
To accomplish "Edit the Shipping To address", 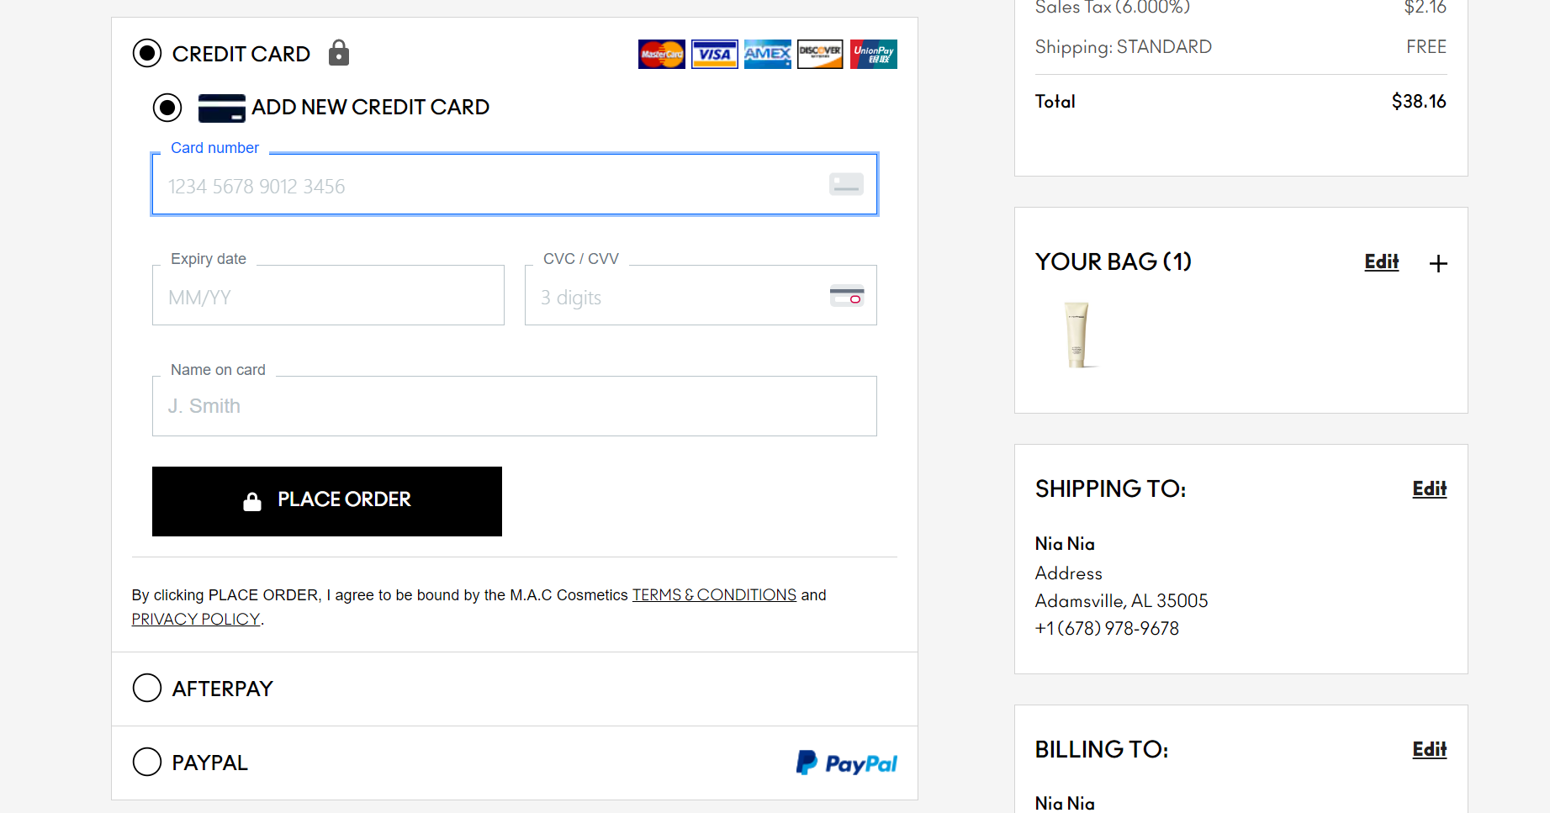I will tap(1429, 488).
